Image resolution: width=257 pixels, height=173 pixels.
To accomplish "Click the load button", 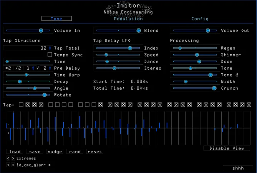I will 15,151.
